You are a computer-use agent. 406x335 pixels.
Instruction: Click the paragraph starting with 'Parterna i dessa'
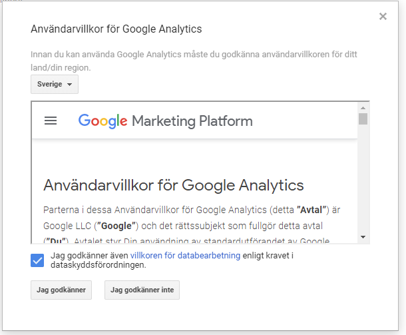coord(192,225)
